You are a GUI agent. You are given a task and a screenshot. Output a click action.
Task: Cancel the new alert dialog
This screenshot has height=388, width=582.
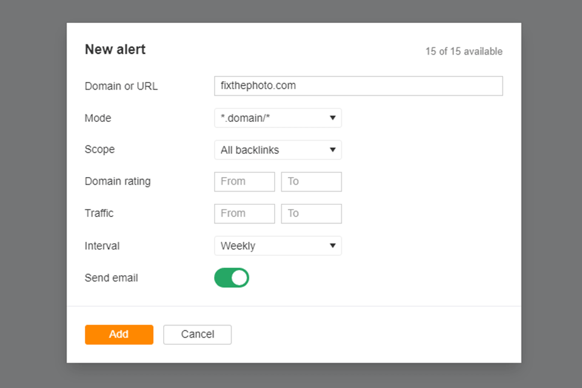(x=197, y=335)
